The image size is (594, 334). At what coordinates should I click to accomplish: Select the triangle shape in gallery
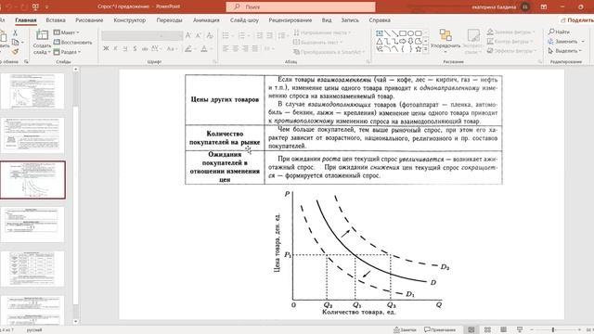tap(380, 41)
